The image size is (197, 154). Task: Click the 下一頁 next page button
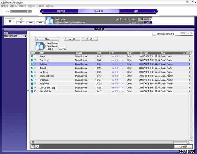point(89,39)
